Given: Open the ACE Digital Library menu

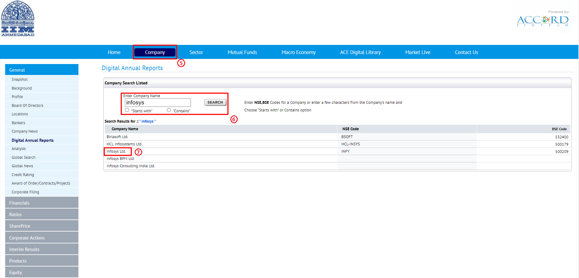Looking at the screenshot, I should point(360,52).
